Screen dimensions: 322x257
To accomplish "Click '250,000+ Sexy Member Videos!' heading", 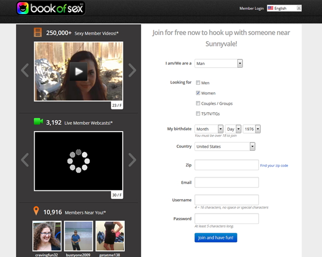I will [x=82, y=33].
